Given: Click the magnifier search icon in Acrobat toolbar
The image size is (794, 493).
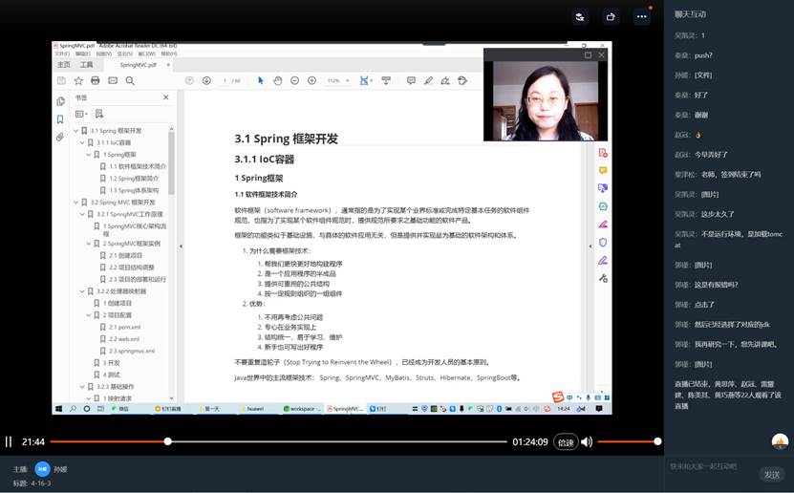Looking at the screenshot, I should (x=130, y=80).
